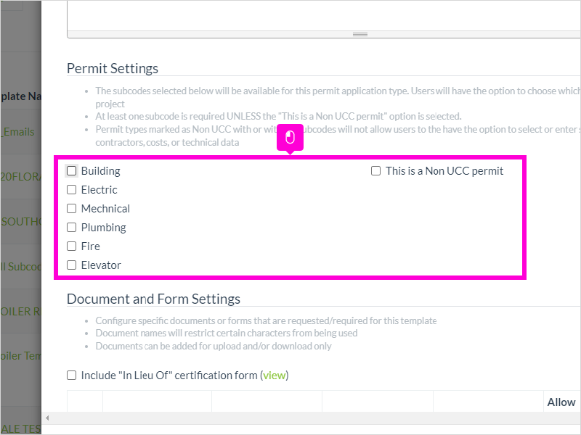Enable the Electric subcode checkbox
This screenshot has height=435, width=581.
coord(71,190)
